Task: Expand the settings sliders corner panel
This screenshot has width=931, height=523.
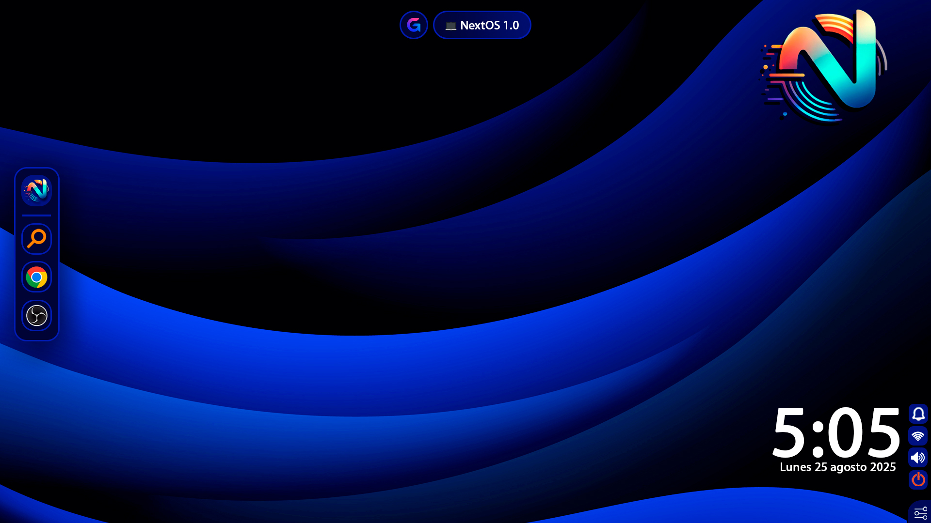Action: click(920, 513)
